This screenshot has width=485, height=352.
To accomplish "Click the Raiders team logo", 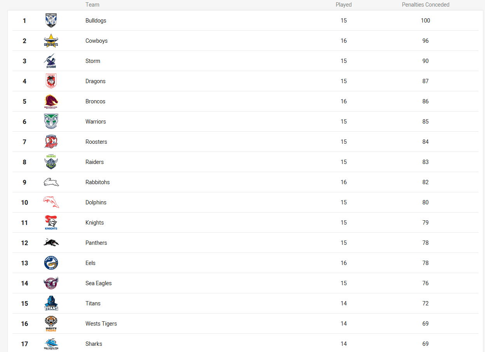I will click(x=51, y=162).
